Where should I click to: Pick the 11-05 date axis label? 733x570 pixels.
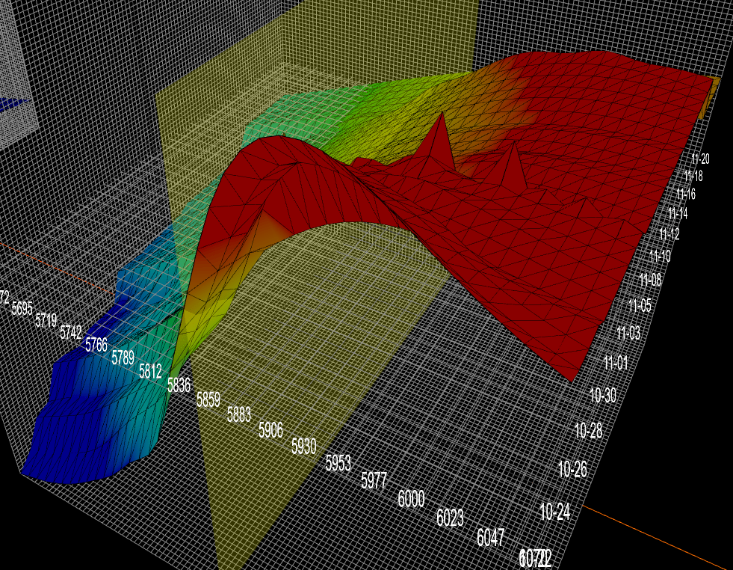(x=640, y=305)
